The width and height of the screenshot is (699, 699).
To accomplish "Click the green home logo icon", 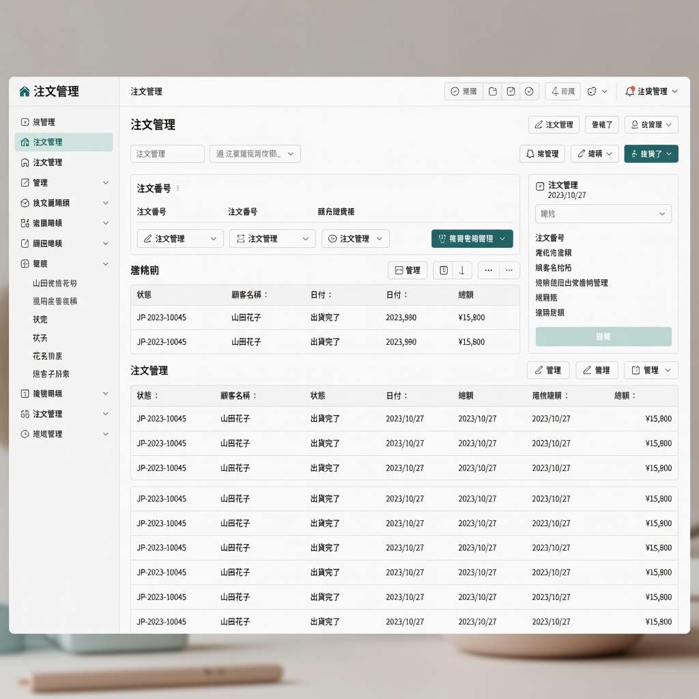I will pyautogui.click(x=25, y=91).
